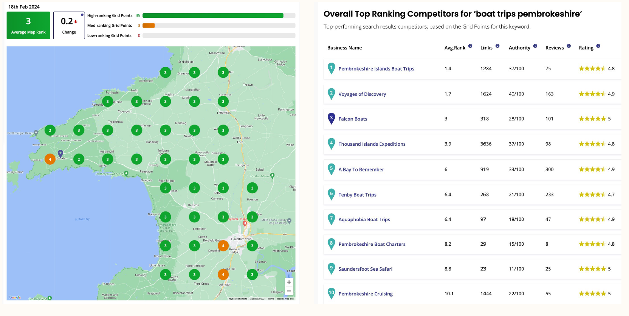Open Aquaphobia Boat Trips link
The width and height of the screenshot is (629, 316).
tap(364, 219)
